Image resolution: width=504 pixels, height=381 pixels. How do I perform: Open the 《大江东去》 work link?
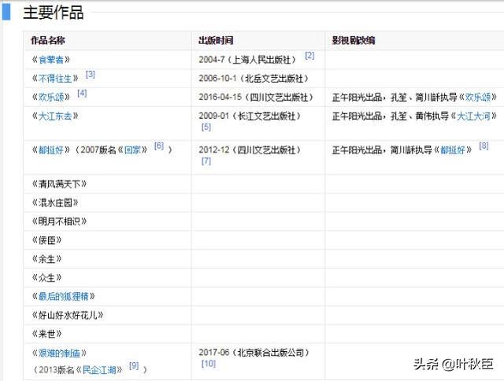click(x=55, y=116)
